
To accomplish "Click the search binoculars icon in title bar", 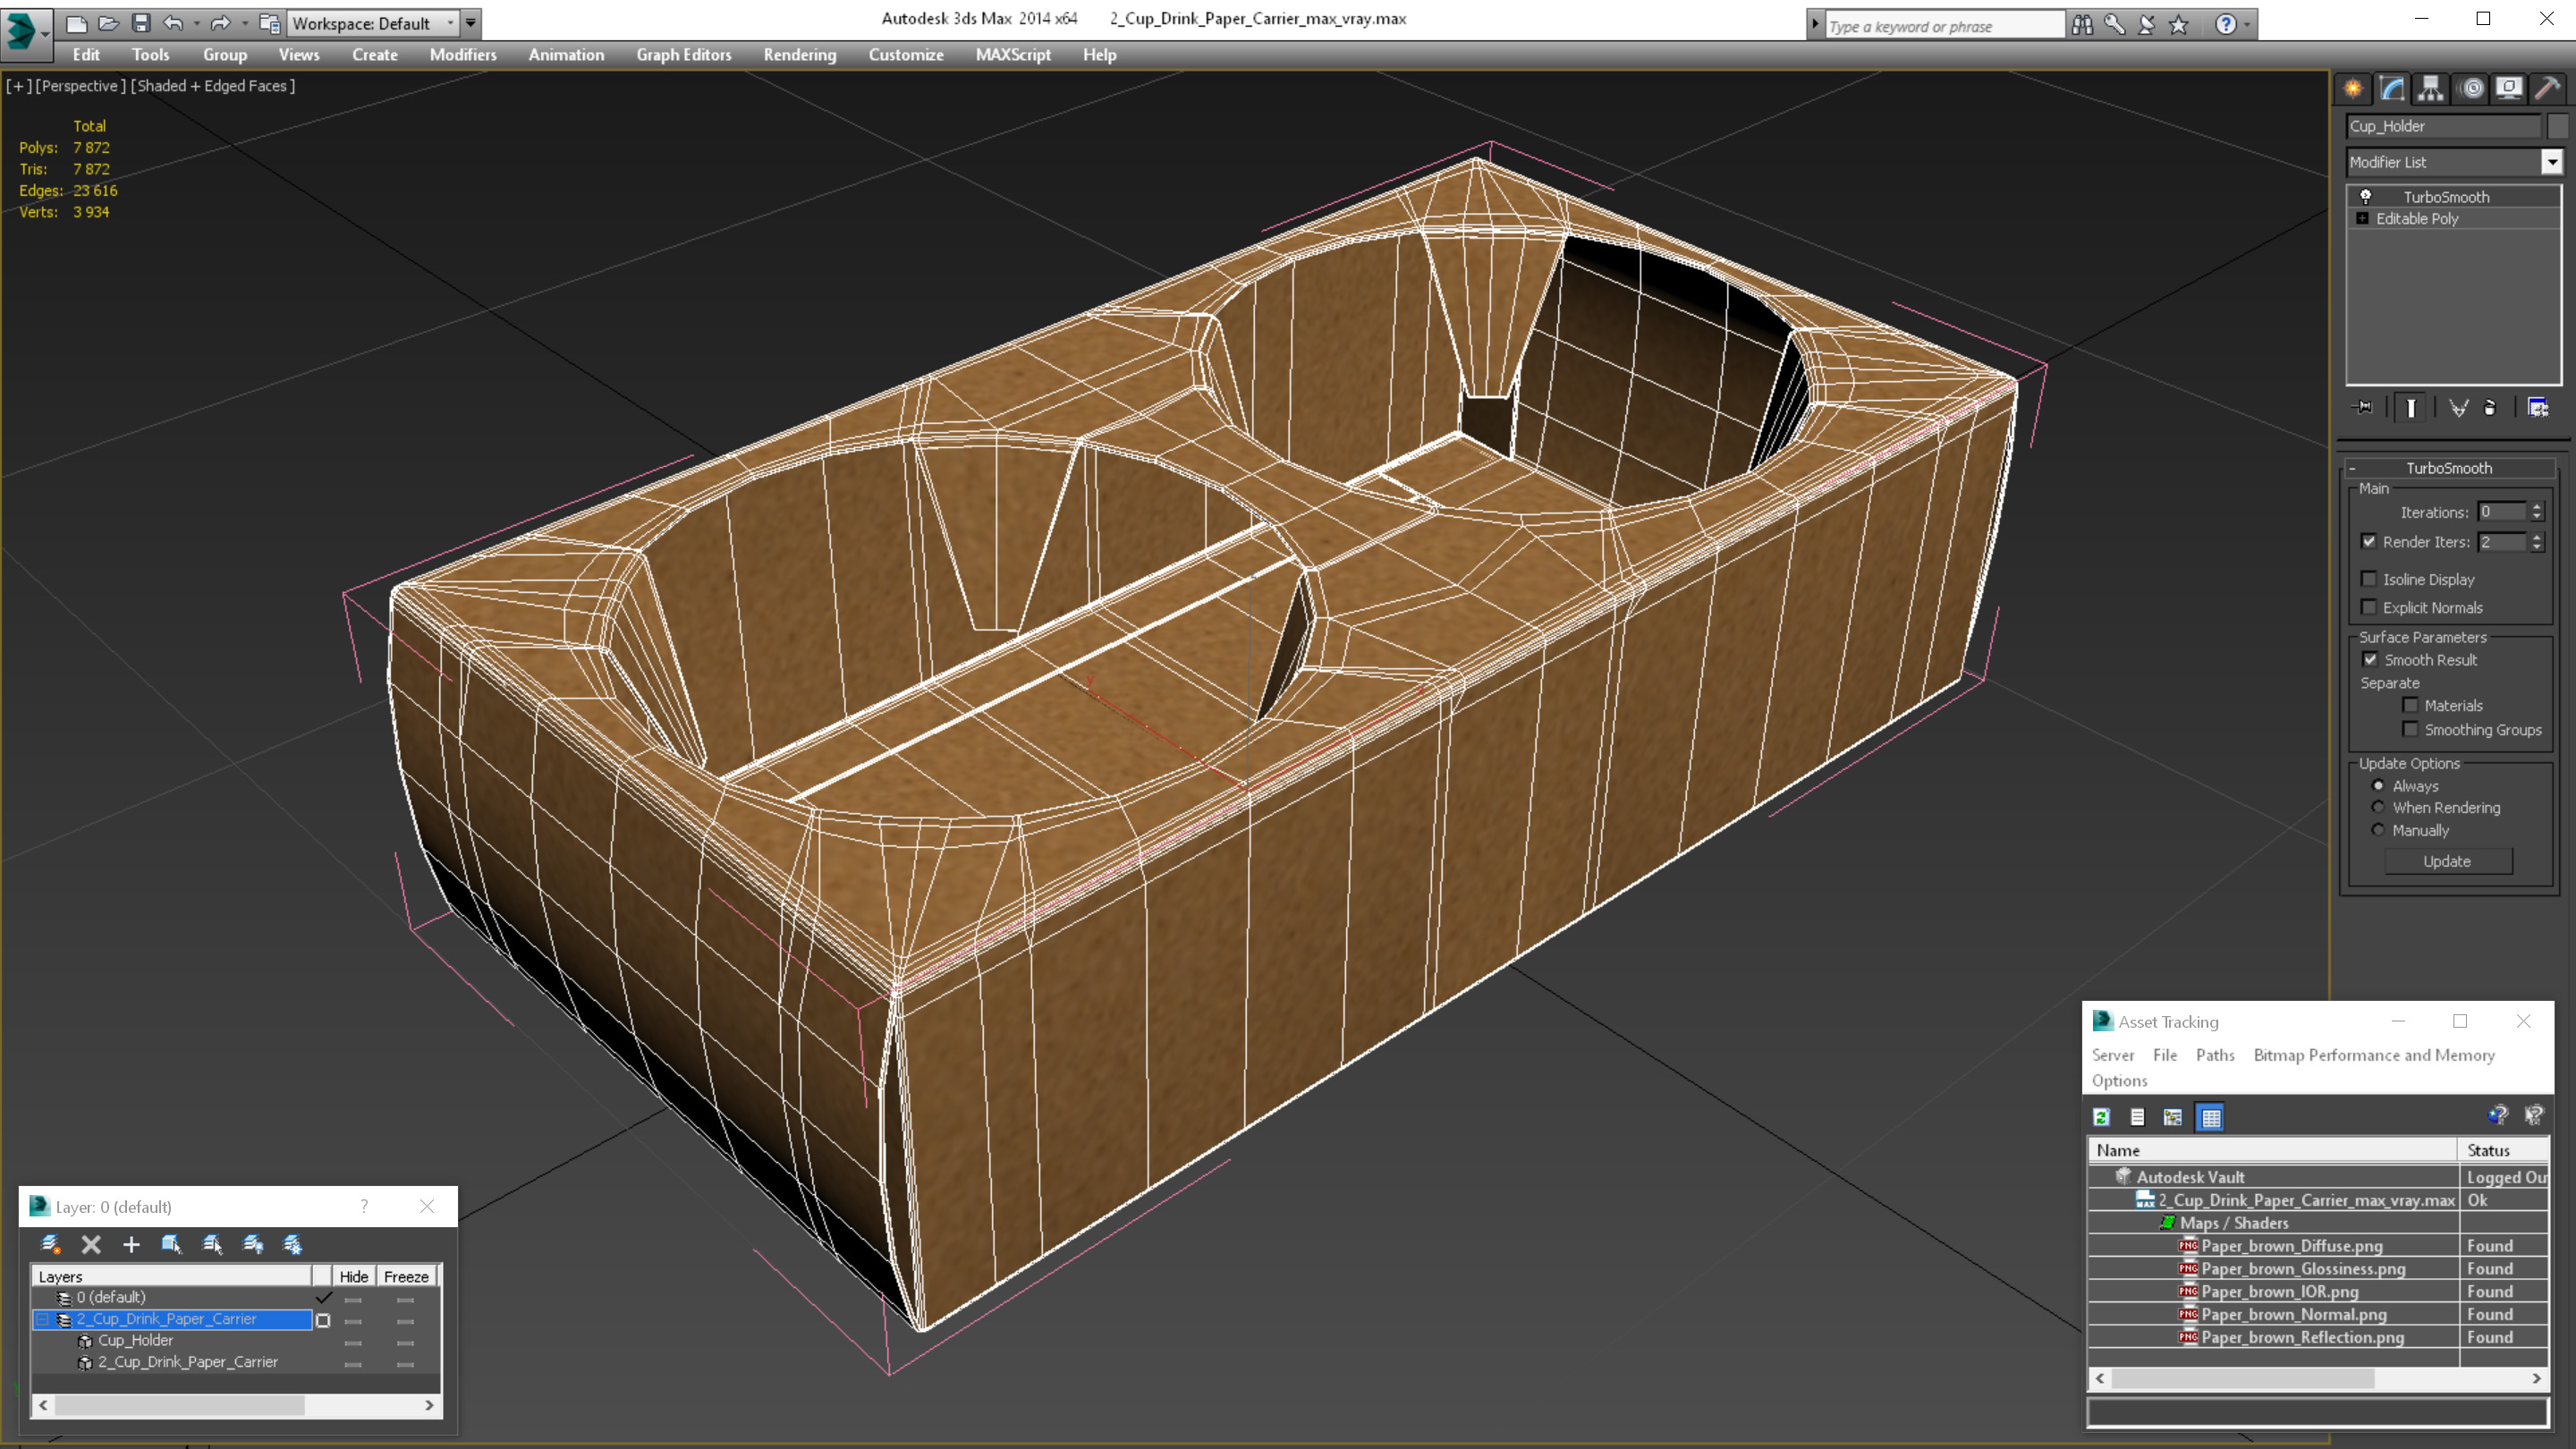I will [2082, 24].
